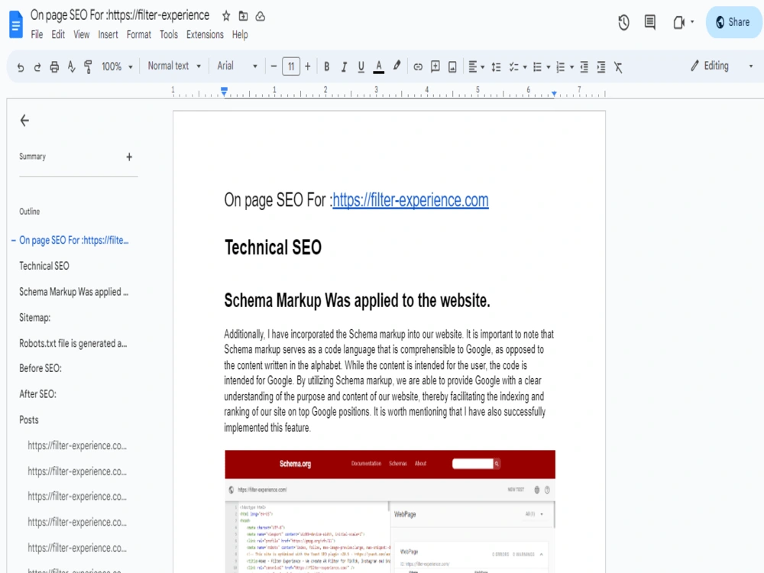Open the File menu
This screenshot has height=573, width=764.
click(x=37, y=34)
